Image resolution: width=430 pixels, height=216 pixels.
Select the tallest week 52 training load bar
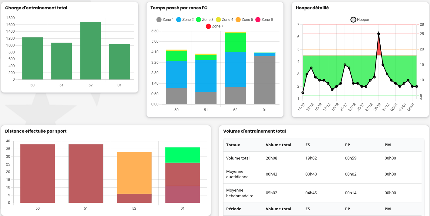(91, 51)
